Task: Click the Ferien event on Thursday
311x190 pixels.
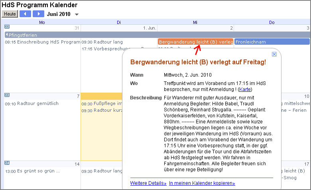Action: click(294, 110)
